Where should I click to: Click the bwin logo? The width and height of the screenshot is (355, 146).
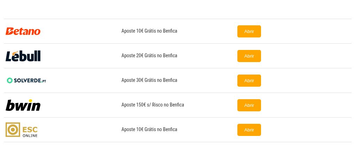pyautogui.click(x=23, y=105)
